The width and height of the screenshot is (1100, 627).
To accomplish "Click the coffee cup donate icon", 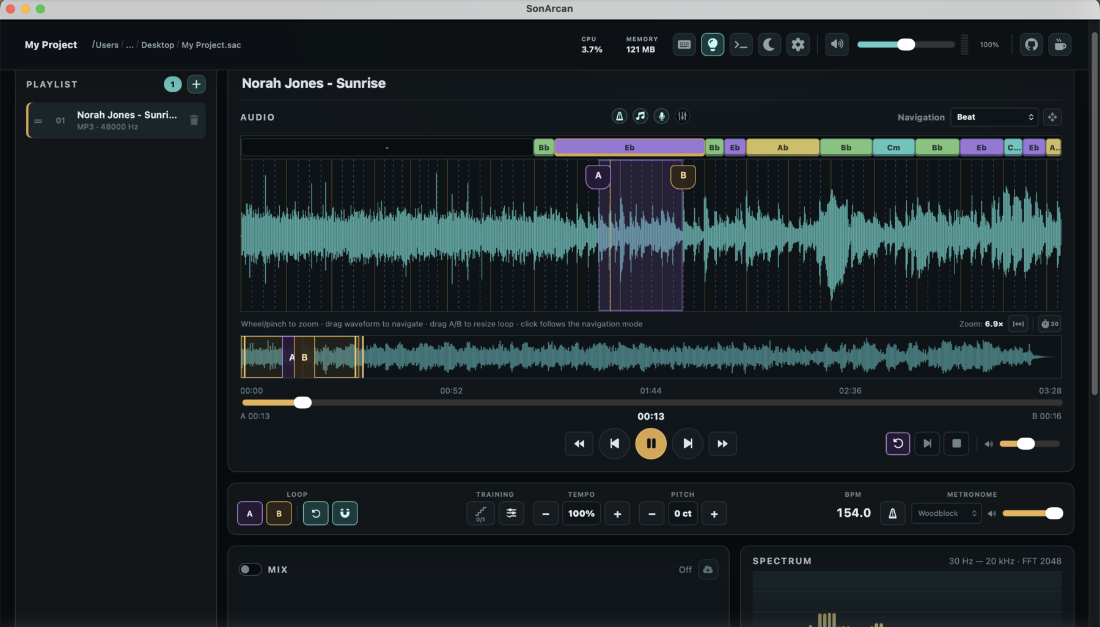I will (x=1060, y=45).
